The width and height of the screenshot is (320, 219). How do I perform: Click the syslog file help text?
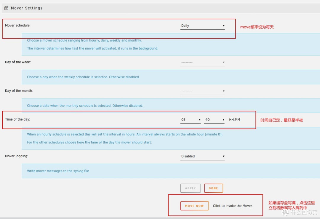[58, 171]
